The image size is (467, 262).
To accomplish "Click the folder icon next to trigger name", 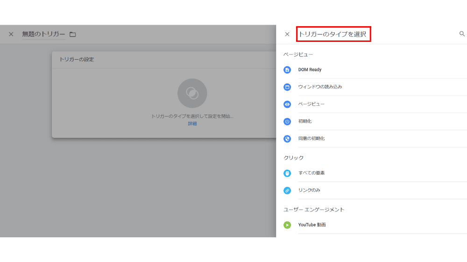I will tap(73, 34).
